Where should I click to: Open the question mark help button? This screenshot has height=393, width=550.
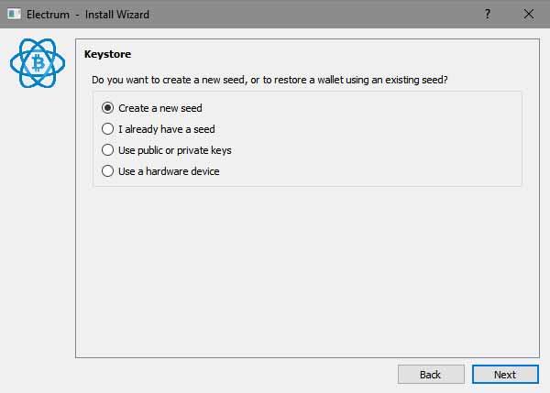click(488, 14)
